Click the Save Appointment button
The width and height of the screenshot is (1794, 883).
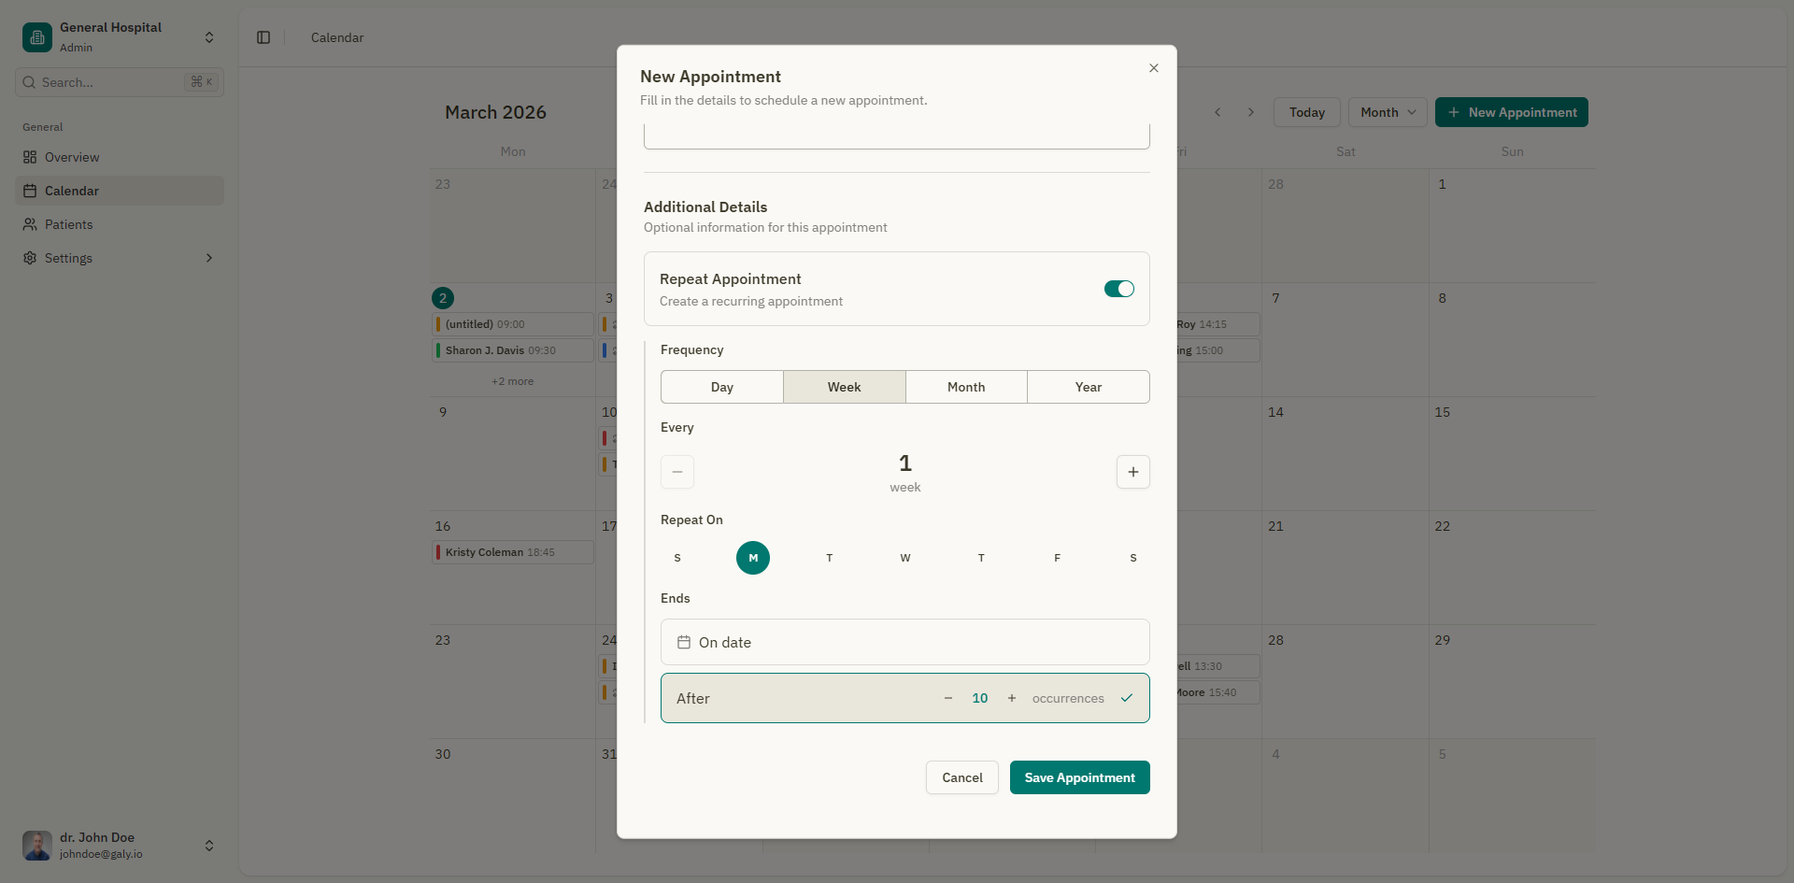click(x=1079, y=776)
